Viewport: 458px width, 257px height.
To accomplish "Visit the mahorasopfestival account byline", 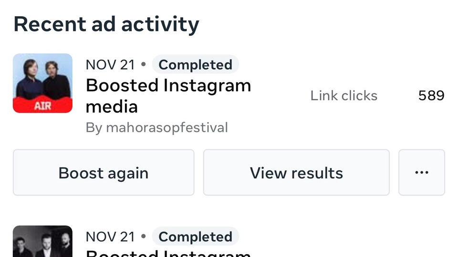I will click(x=167, y=128).
